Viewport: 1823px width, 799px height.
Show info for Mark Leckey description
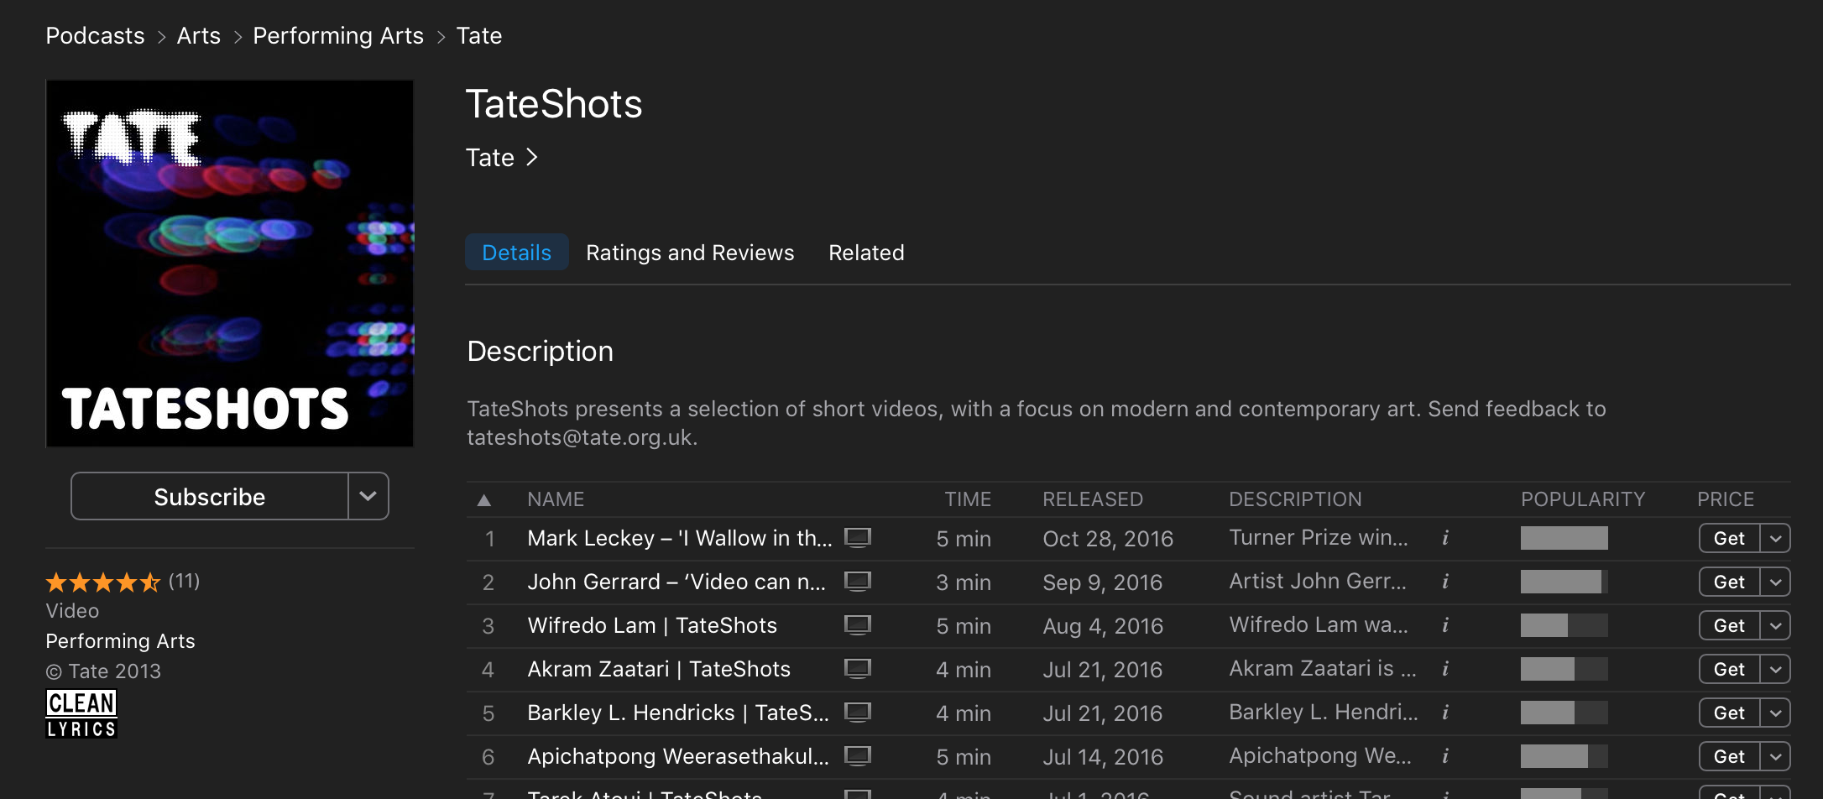1445,538
